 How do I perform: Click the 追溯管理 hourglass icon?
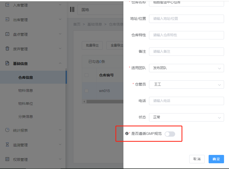click(x=7, y=144)
